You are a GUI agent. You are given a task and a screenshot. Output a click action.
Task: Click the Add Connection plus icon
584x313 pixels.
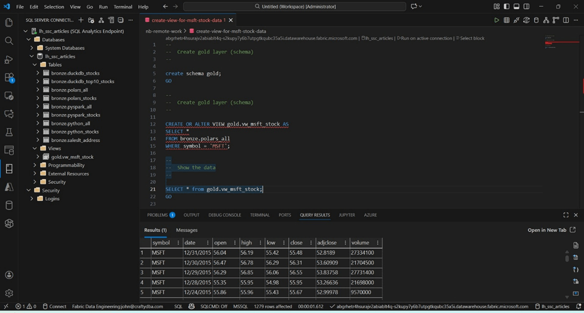click(x=81, y=20)
